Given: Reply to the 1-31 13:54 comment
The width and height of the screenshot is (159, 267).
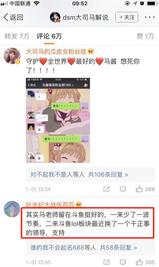Looking at the screenshot, I should click(123, 189).
